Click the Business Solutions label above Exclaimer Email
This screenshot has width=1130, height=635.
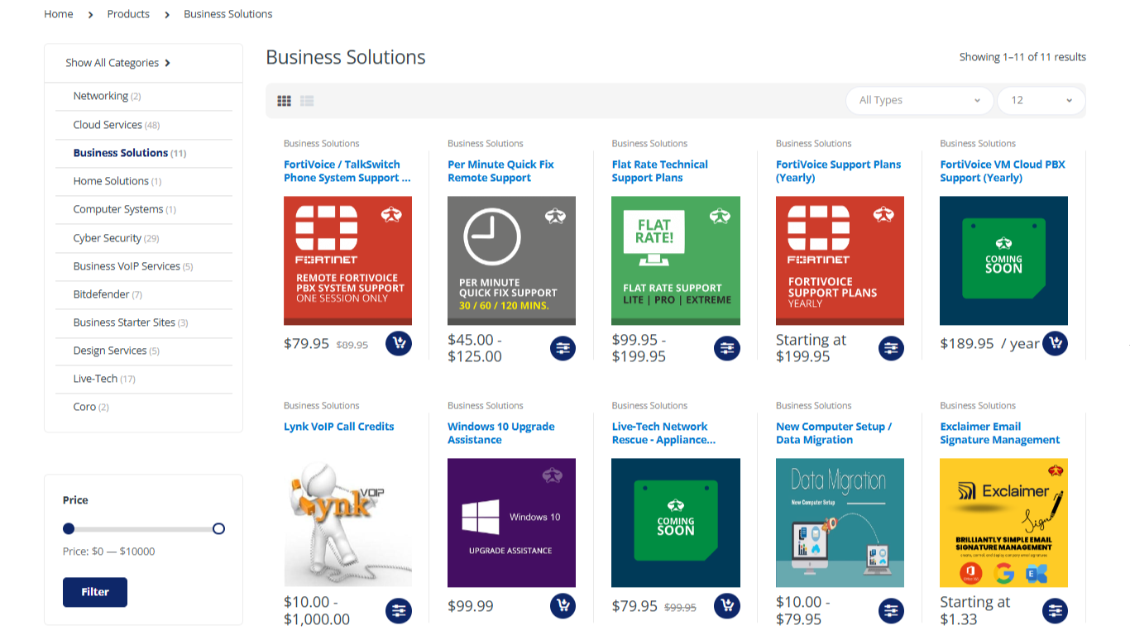tap(978, 406)
